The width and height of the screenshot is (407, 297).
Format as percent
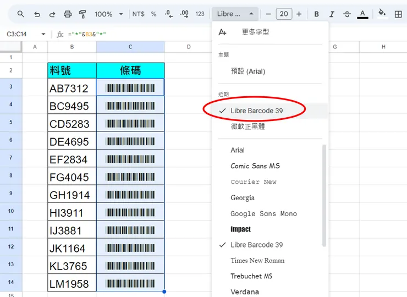coord(153,14)
